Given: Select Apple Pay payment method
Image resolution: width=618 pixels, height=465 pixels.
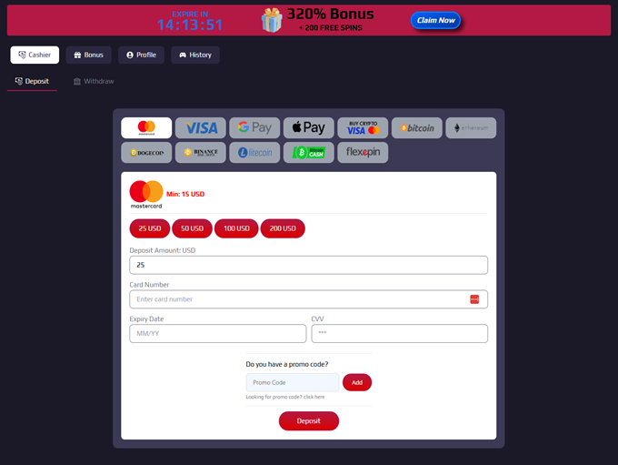Looking at the screenshot, I should coord(309,128).
